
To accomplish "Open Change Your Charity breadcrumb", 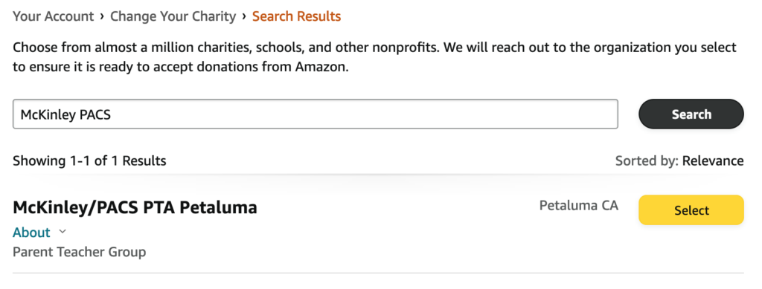I will [x=173, y=16].
